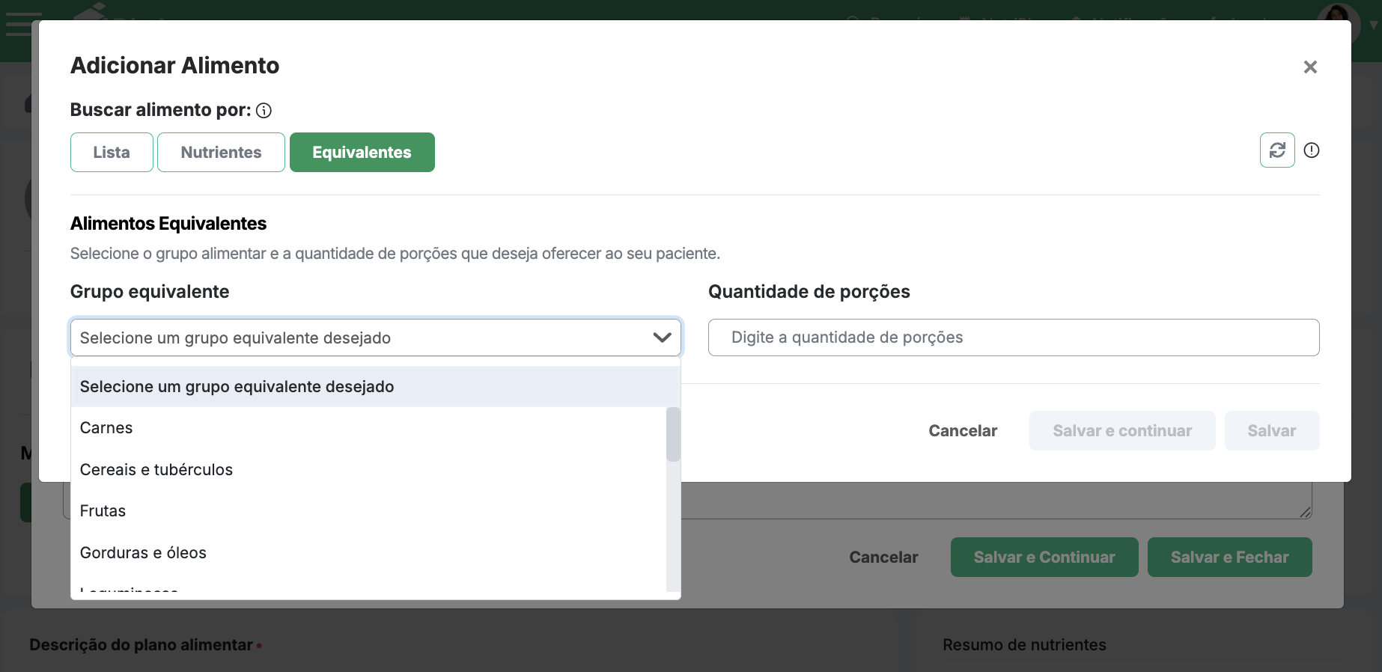1382x672 pixels.
Task: Click the info icon beside Buscar alimento por
Action: click(x=264, y=111)
